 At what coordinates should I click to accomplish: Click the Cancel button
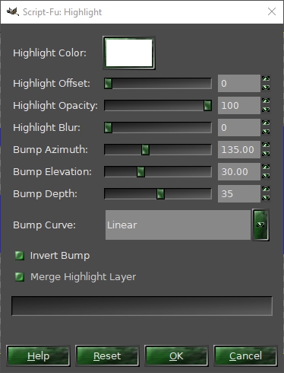(x=245, y=356)
